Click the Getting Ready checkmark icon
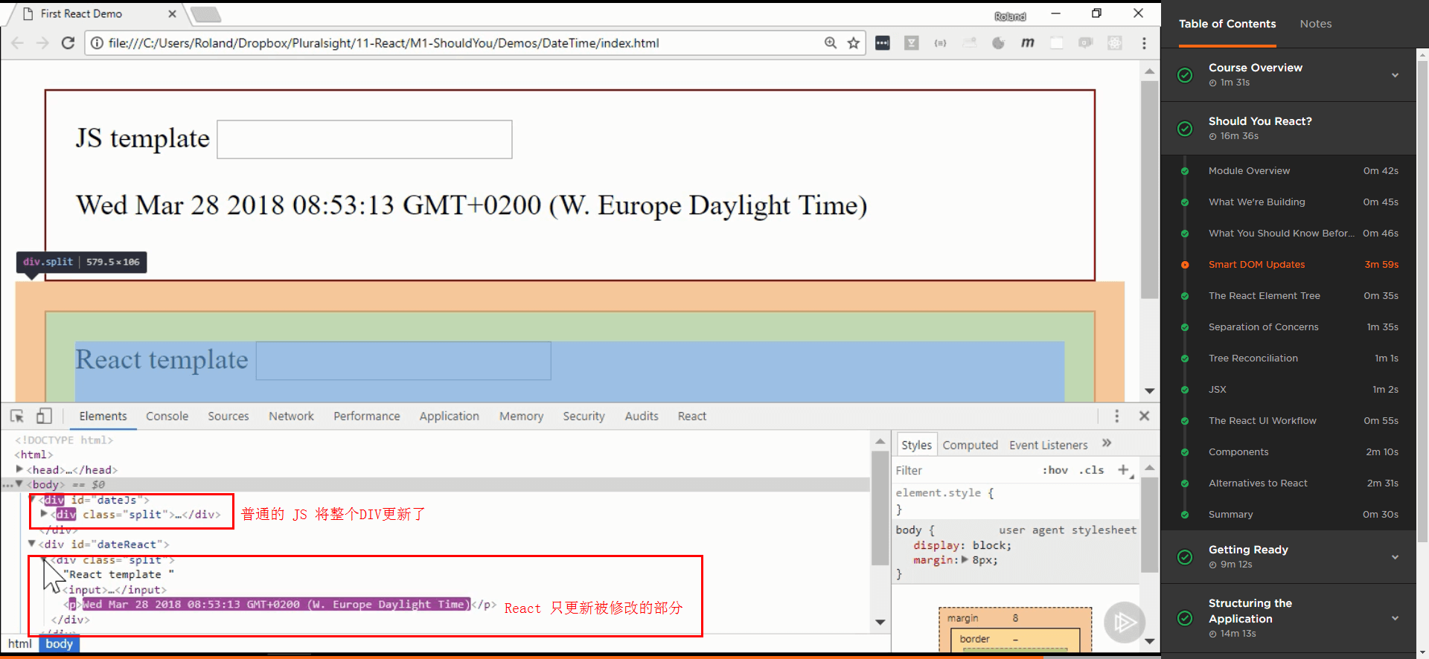 [1185, 556]
